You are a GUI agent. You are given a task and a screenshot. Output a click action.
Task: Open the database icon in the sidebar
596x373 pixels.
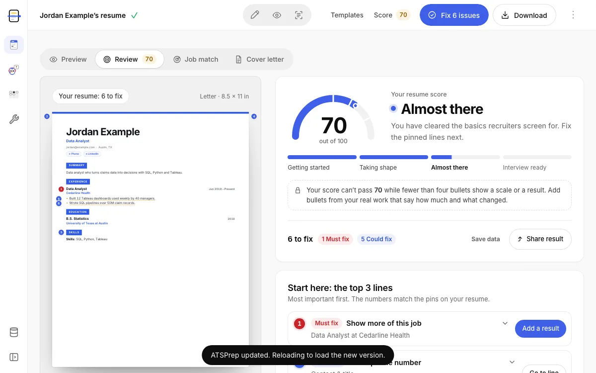[14, 332]
